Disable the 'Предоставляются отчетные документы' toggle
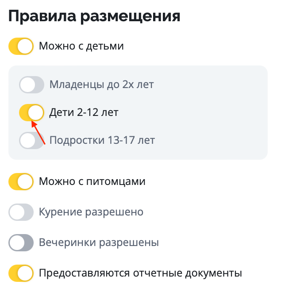 [21, 273]
